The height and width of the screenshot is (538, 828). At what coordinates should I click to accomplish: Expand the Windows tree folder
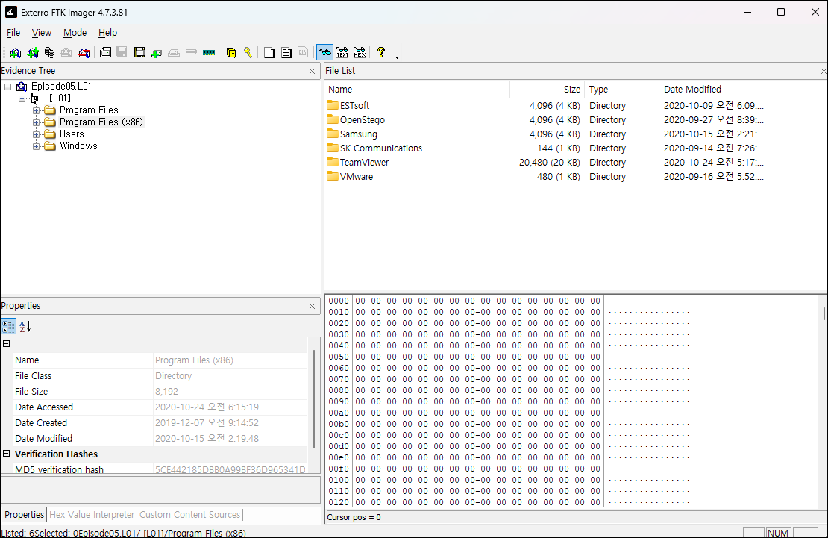(x=36, y=146)
